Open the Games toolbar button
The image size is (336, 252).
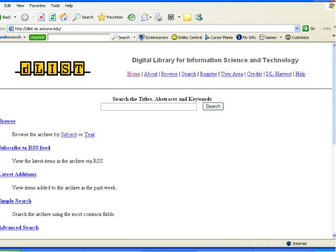tap(268, 37)
